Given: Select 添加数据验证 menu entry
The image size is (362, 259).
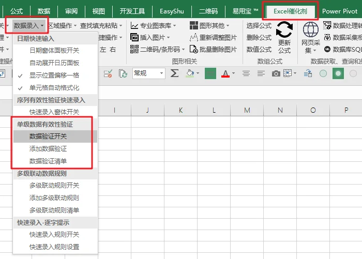Looking at the screenshot, I should [55, 149].
